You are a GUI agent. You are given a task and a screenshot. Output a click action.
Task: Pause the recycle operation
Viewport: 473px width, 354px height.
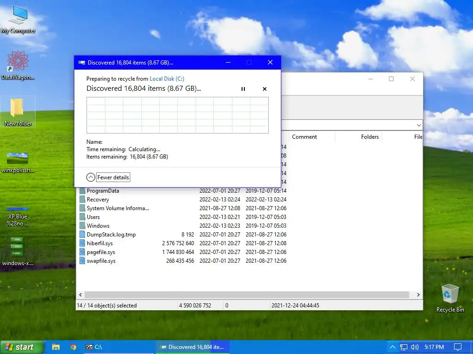coord(243,89)
